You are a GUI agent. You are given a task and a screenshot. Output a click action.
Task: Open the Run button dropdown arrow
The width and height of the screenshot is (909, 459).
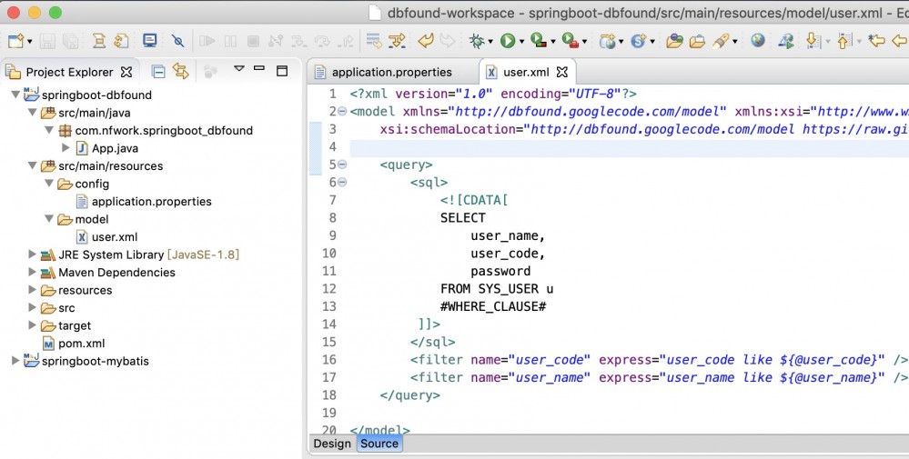[x=520, y=42]
